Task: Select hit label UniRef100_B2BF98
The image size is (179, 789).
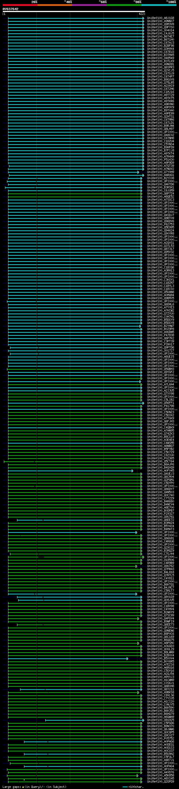Action: click(x=161, y=46)
